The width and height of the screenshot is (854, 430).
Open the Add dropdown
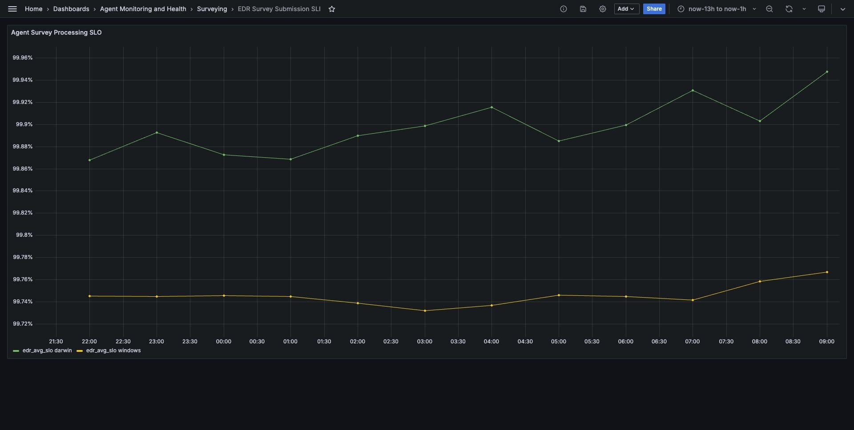627,9
